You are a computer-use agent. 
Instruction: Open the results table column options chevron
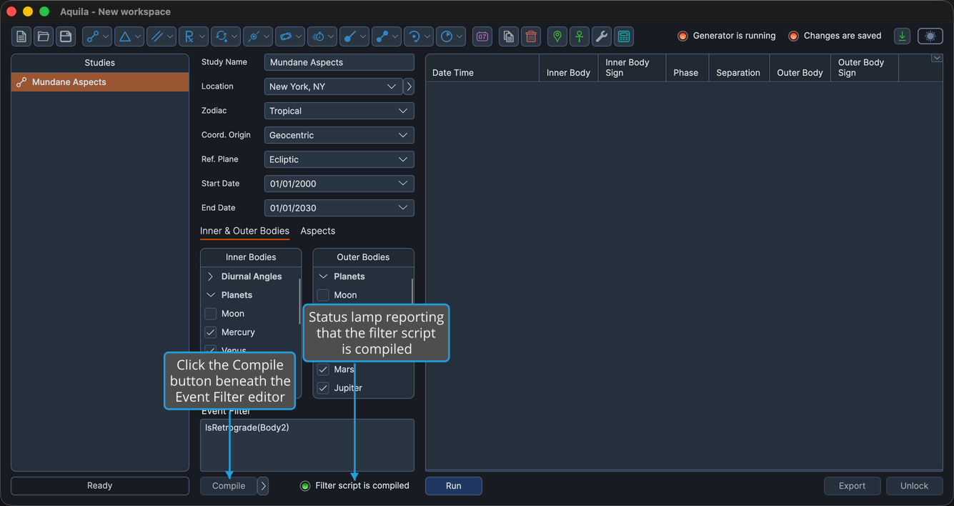pyautogui.click(x=937, y=59)
